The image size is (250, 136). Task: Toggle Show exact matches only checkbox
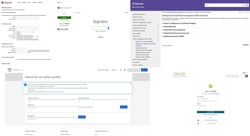click(79, 107)
